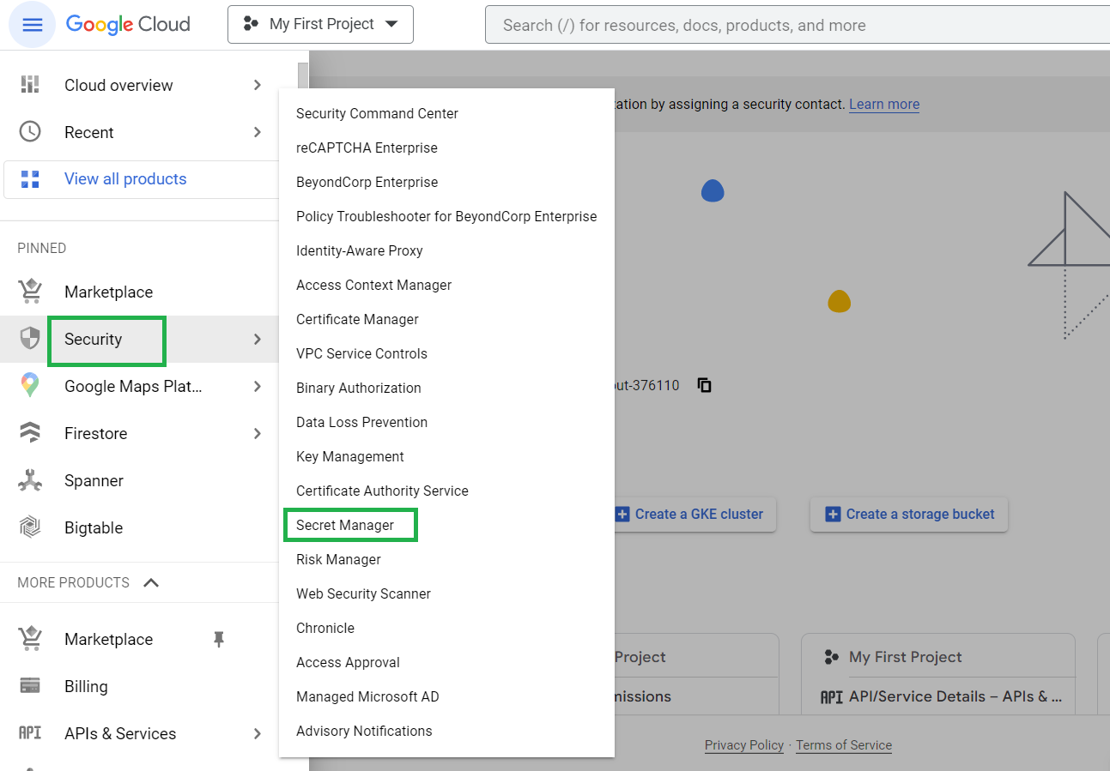This screenshot has height=771, width=1110.
Task: Open the Terms of Service link
Action: click(844, 745)
